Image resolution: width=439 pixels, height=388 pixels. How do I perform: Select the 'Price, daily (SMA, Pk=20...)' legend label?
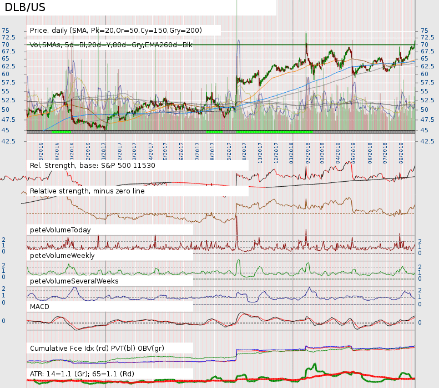pyautogui.click(x=116, y=30)
